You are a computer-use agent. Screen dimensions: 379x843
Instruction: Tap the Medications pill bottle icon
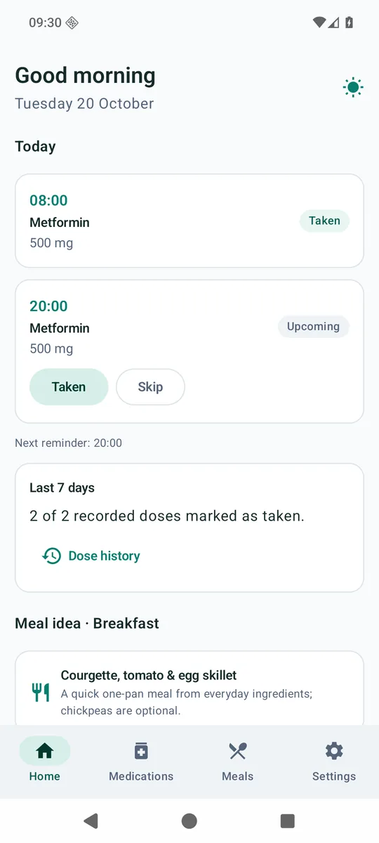point(141,751)
